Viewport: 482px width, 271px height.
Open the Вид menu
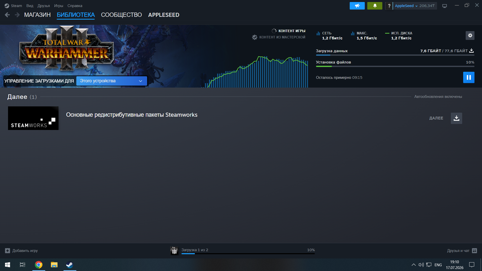click(x=30, y=6)
